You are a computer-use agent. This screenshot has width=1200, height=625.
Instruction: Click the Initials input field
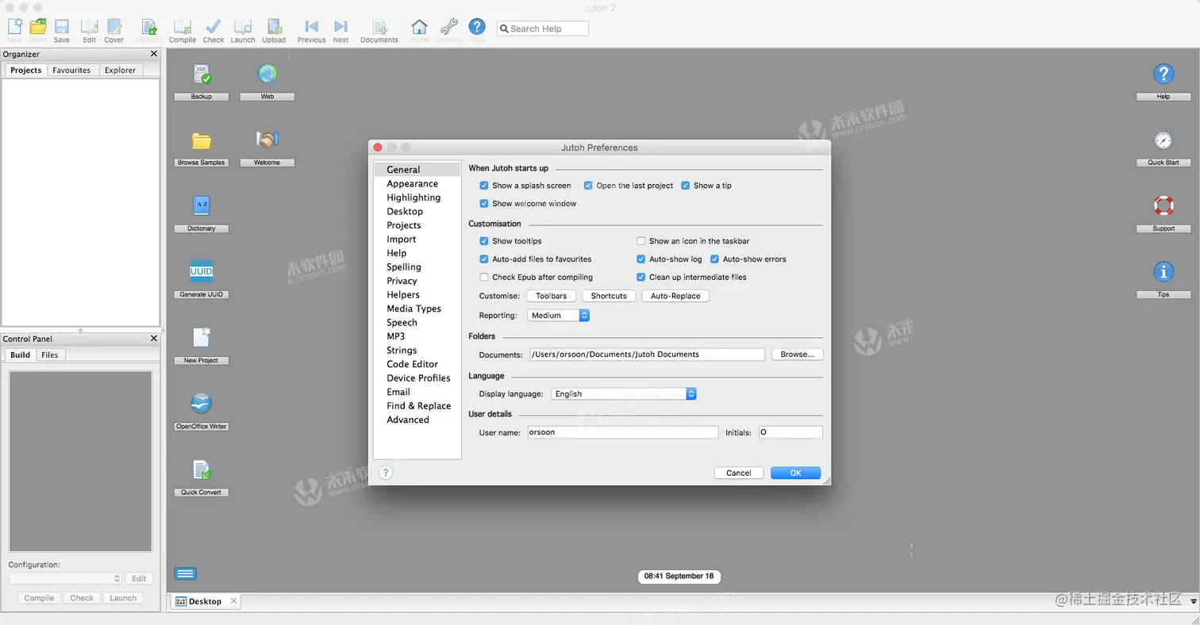[x=790, y=432]
